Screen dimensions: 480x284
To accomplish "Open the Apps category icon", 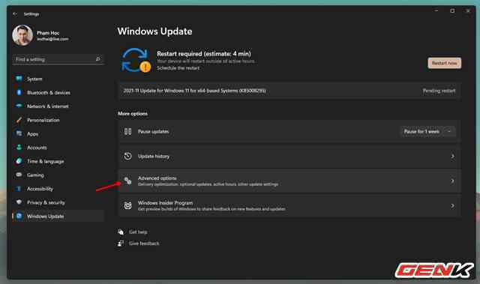I will (19, 133).
